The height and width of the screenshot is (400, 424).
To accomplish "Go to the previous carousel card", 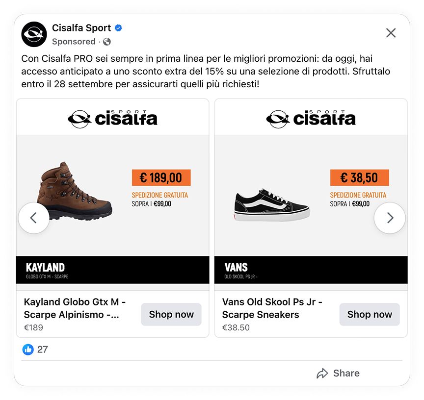I will [34, 218].
